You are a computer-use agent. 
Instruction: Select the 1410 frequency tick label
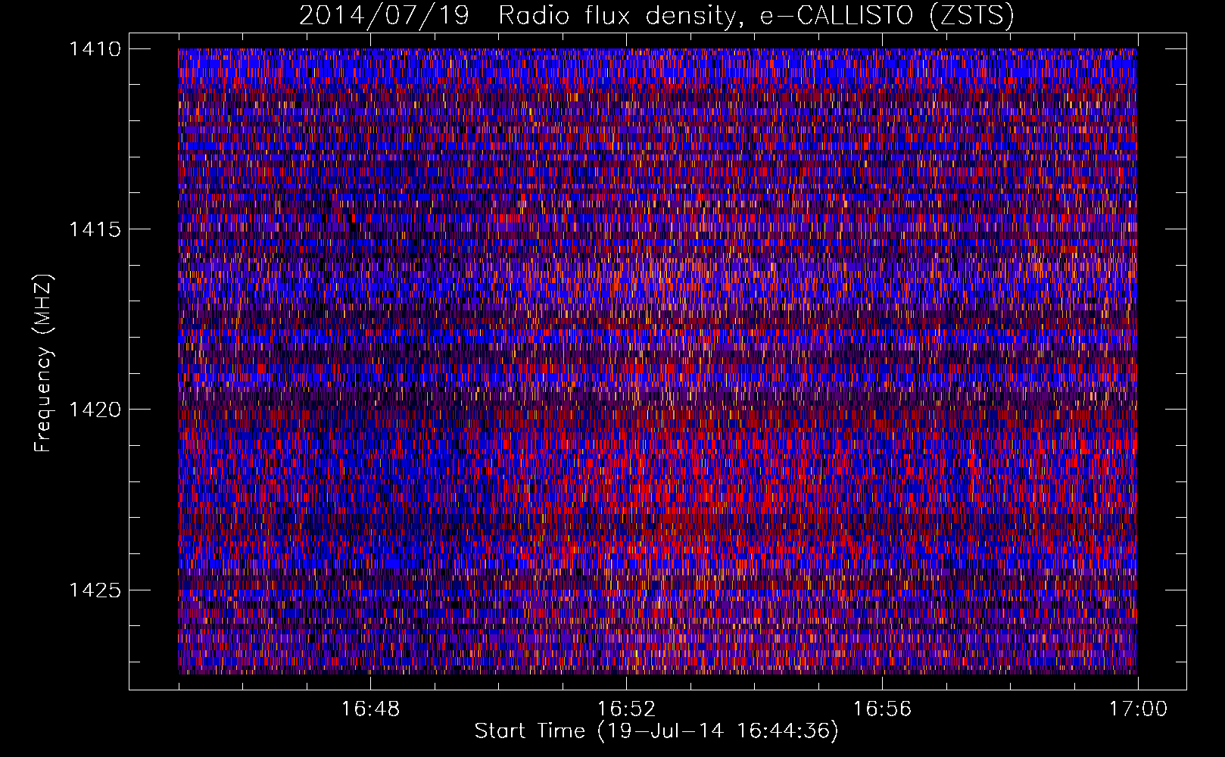95,49
